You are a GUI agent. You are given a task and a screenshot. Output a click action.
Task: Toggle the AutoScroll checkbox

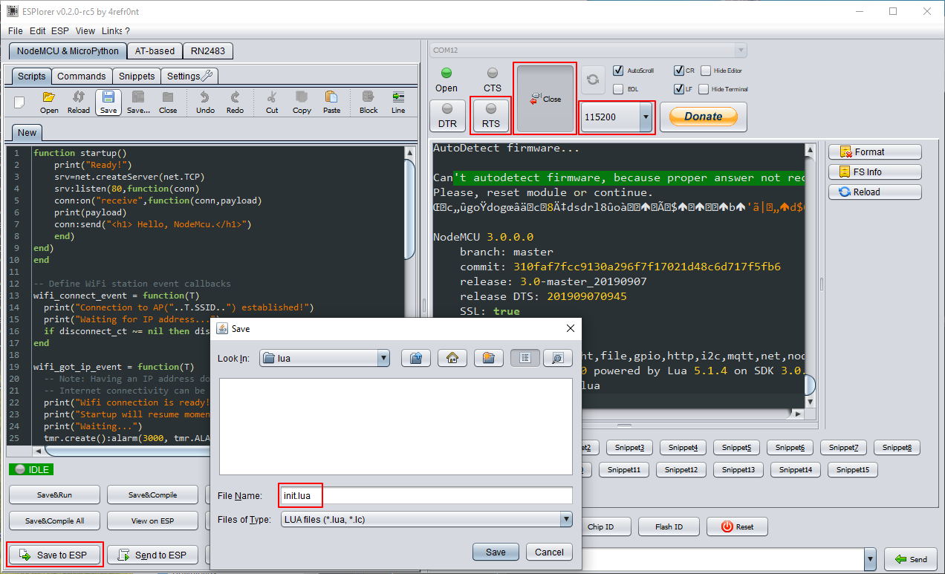[618, 71]
